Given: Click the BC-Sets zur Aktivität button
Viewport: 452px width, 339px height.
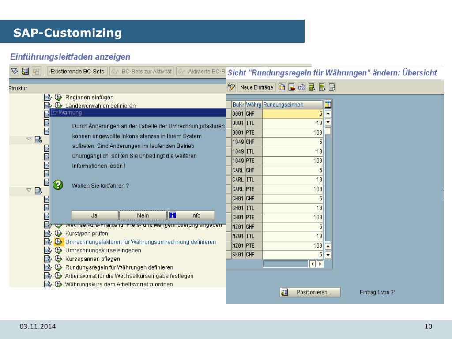Looking at the screenshot, I should (142, 71).
